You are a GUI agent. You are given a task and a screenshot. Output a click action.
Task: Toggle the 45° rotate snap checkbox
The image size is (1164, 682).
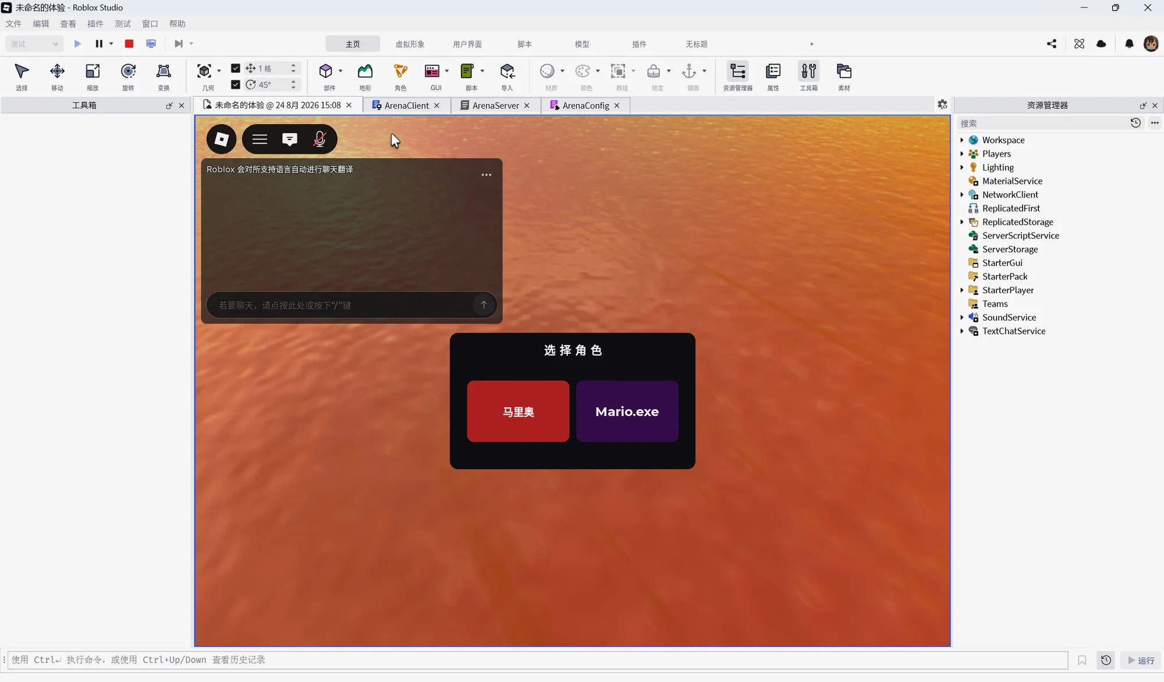236,84
